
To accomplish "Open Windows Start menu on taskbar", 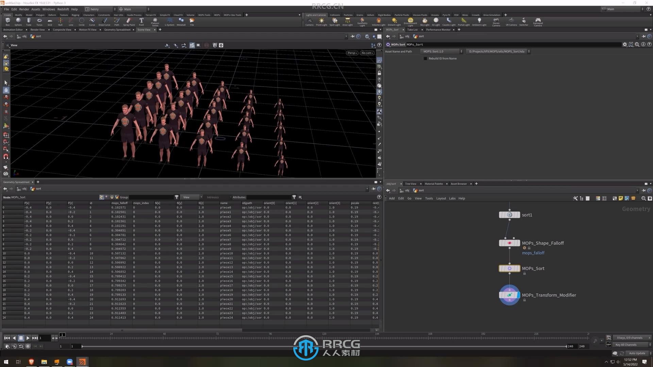I will pyautogui.click(x=6, y=362).
